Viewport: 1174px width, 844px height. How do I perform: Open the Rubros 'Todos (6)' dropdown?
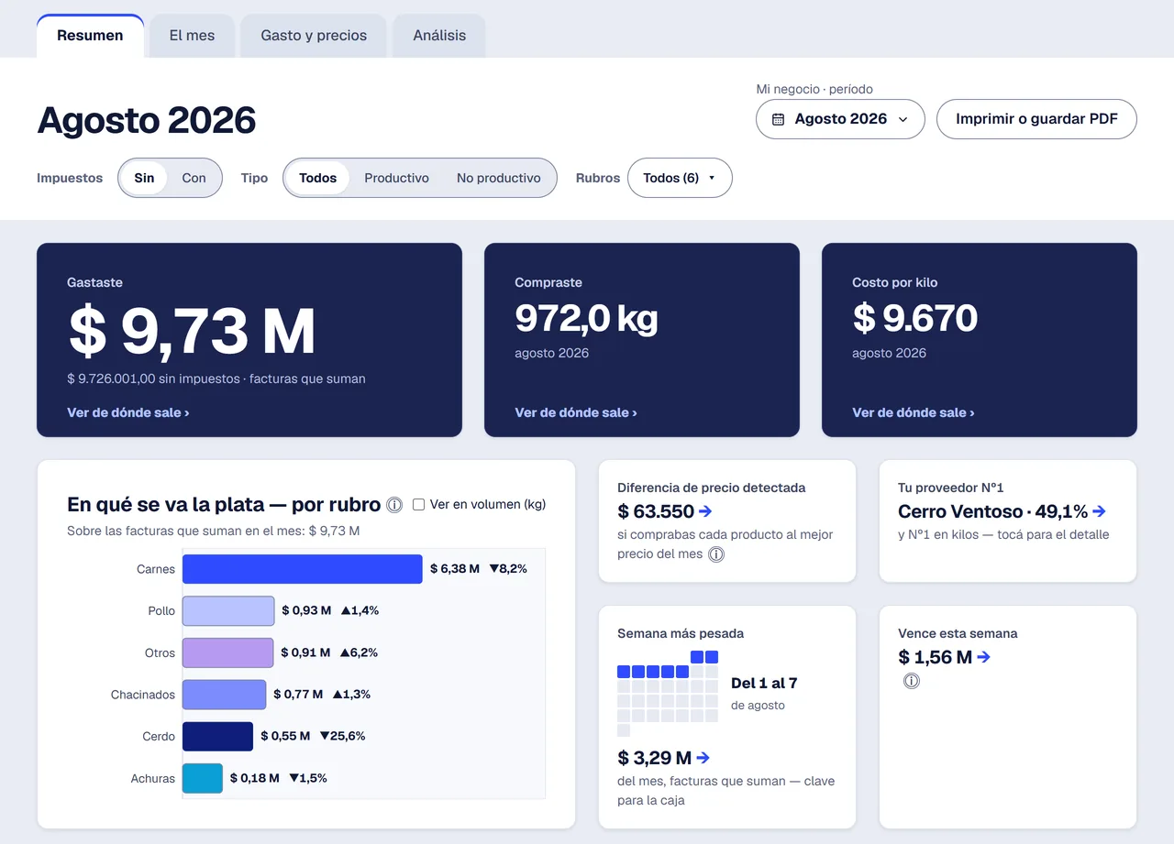[680, 178]
